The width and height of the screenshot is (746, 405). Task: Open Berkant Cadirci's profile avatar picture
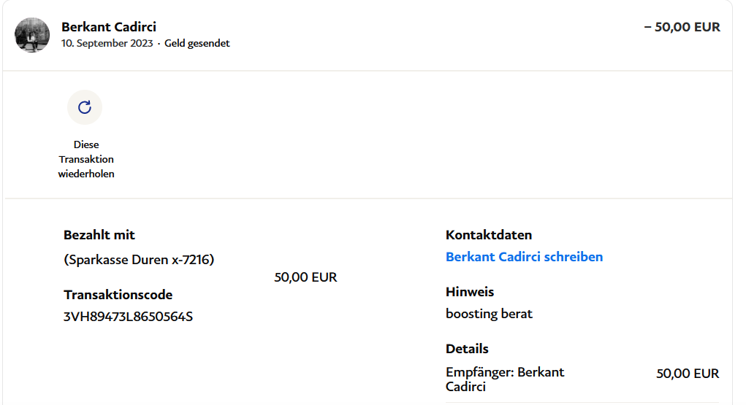tap(32, 35)
